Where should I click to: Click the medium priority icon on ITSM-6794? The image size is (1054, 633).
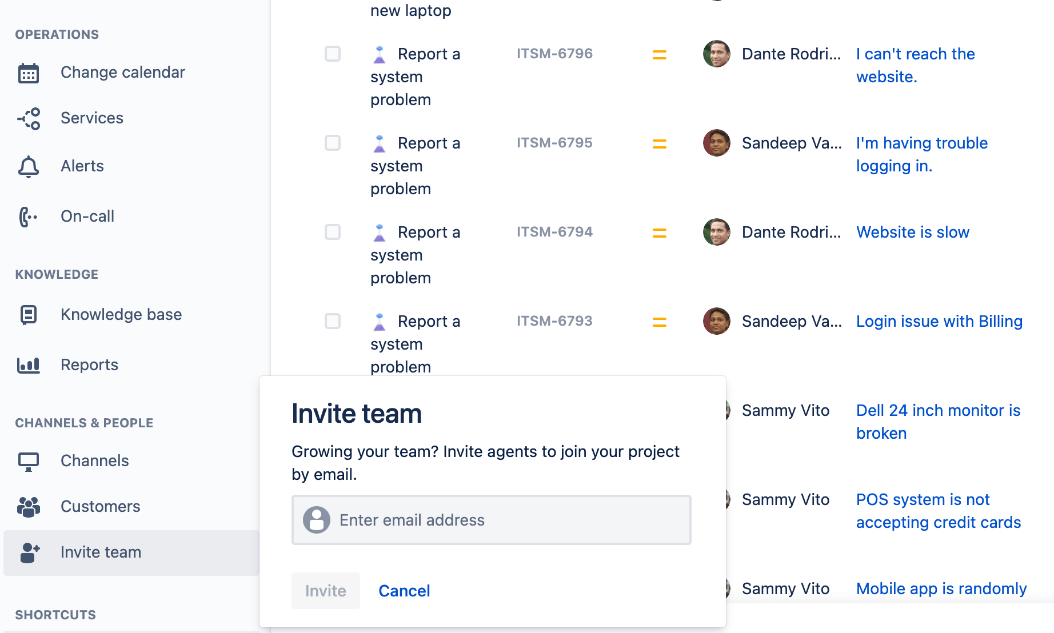(660, 232)
